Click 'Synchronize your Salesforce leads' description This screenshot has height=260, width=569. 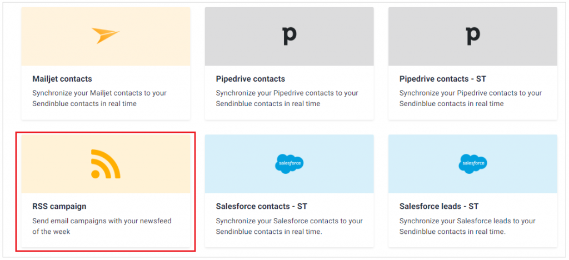(x=468, y=226)
